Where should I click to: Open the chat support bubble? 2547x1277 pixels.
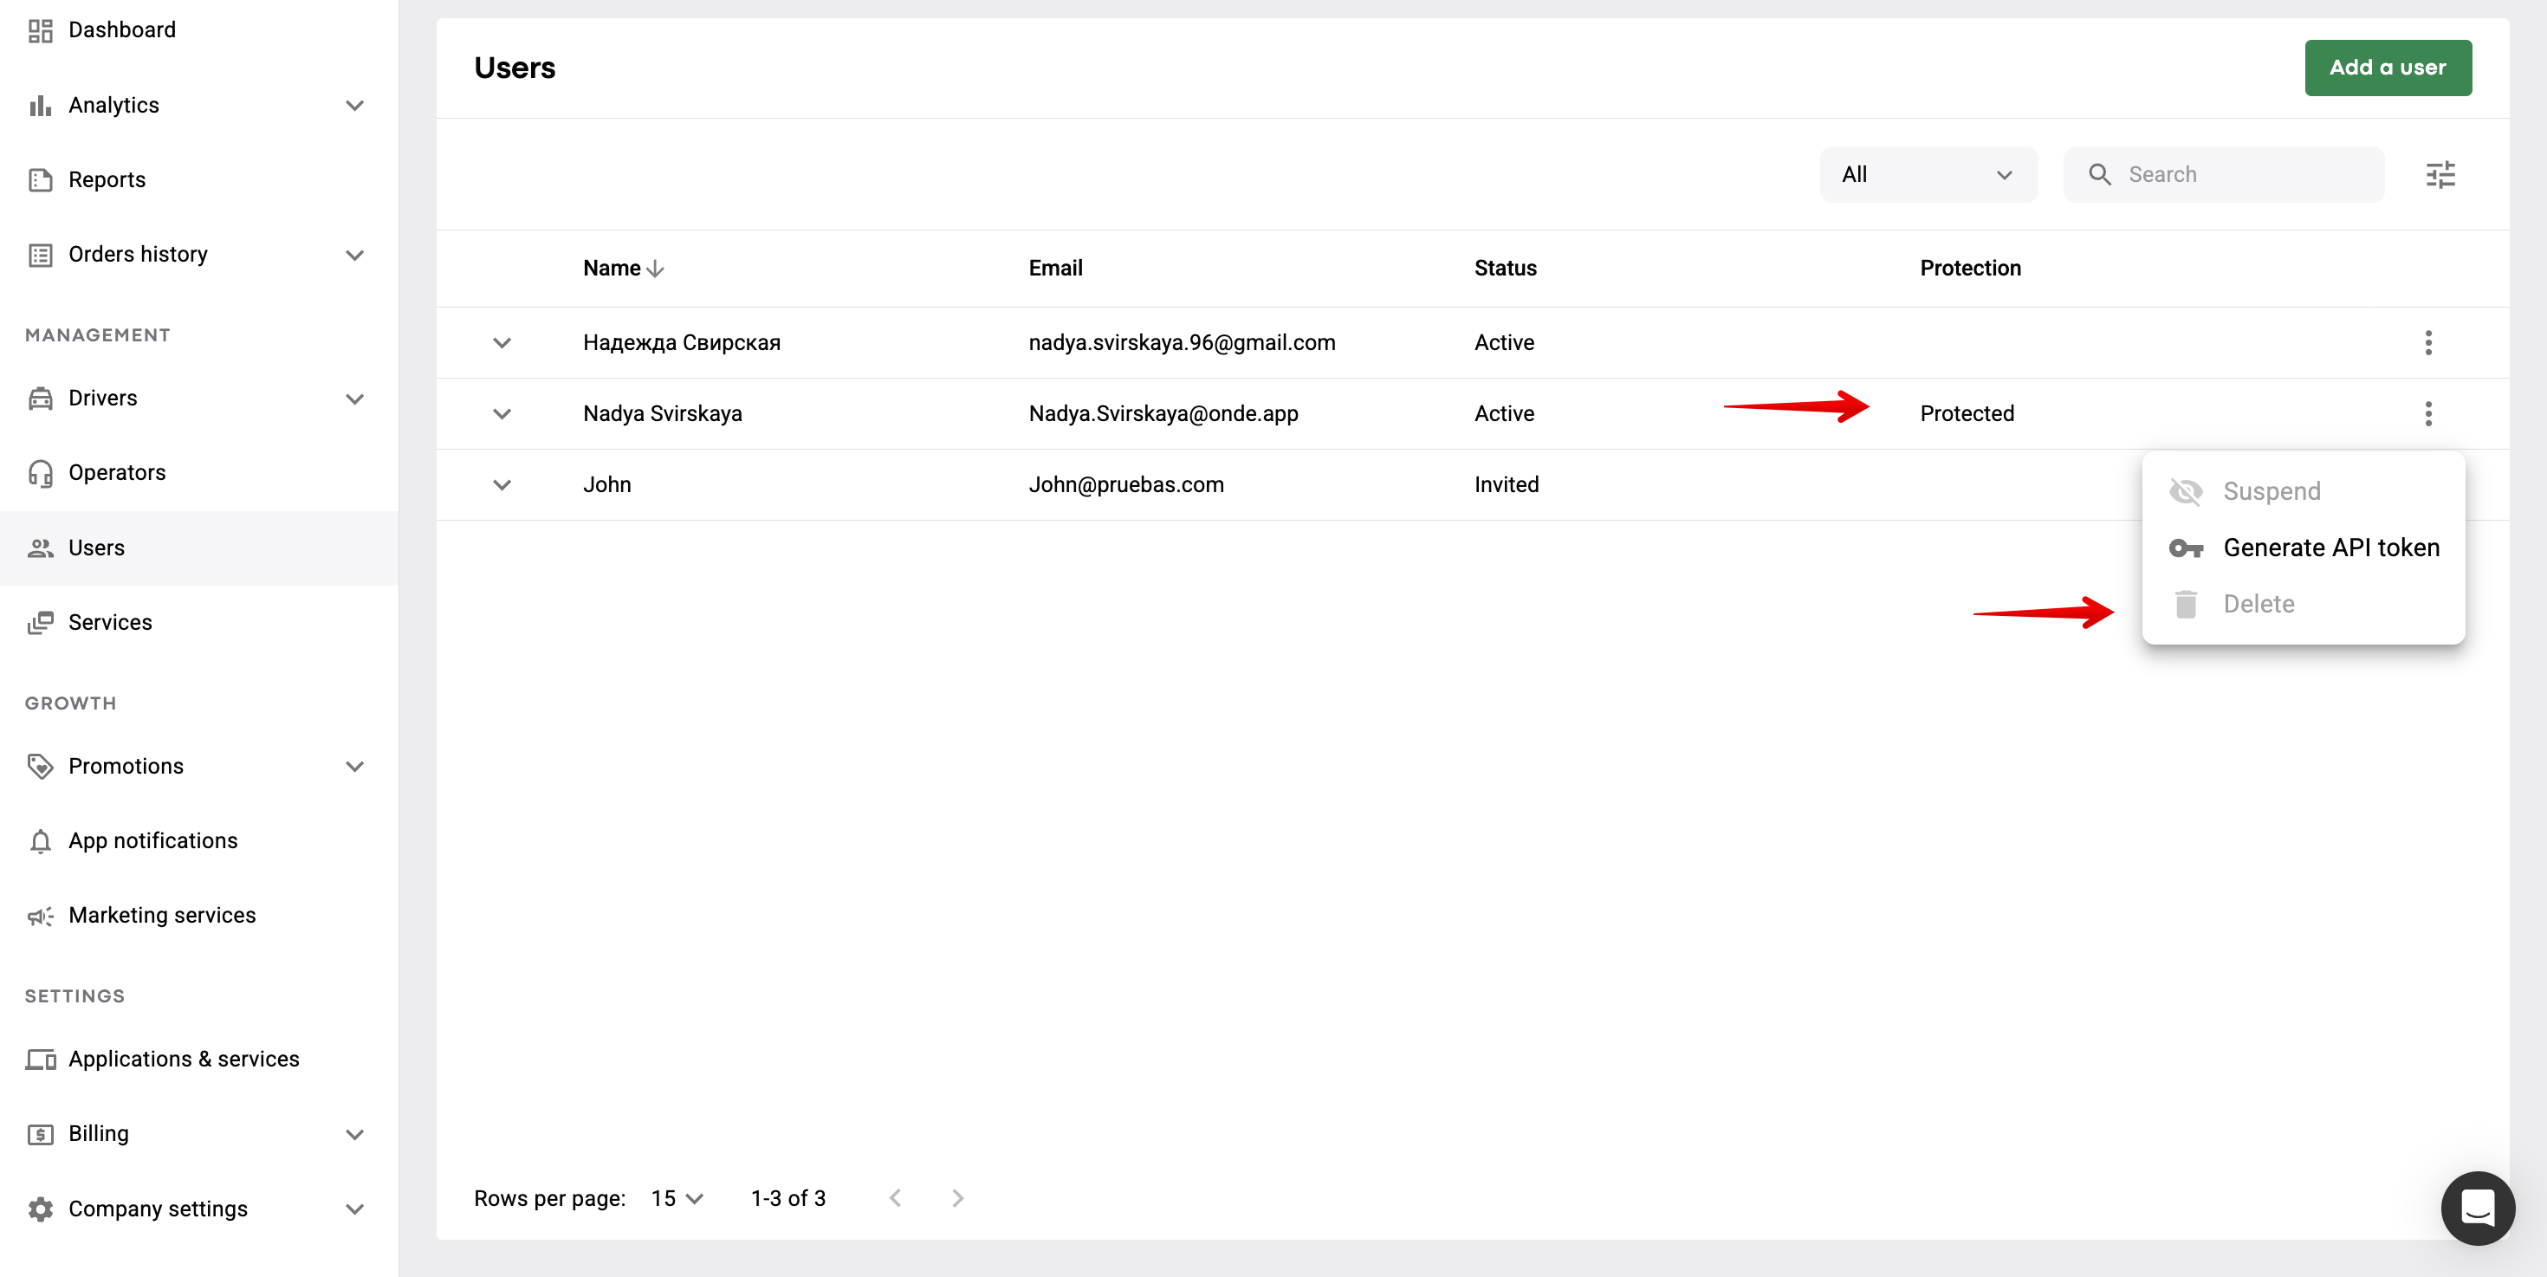2477,1207
